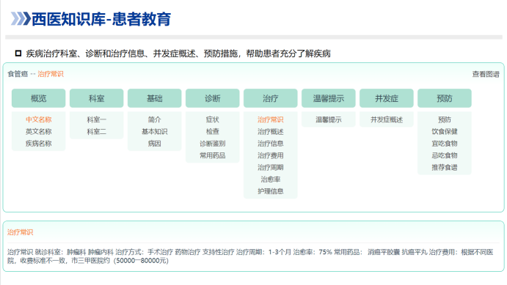Open 预防 sub-item below header
The height and width of the screenshot is (285, 507).
(x=445, y=119)
